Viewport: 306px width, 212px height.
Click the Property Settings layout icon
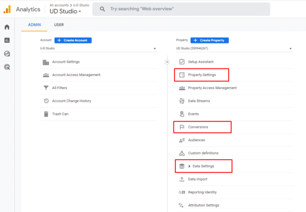(x=182, y=75)
